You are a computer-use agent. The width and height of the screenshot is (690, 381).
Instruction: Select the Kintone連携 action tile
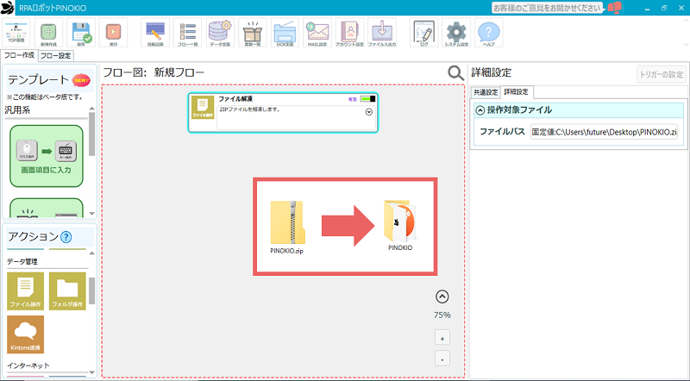[26, 334]
